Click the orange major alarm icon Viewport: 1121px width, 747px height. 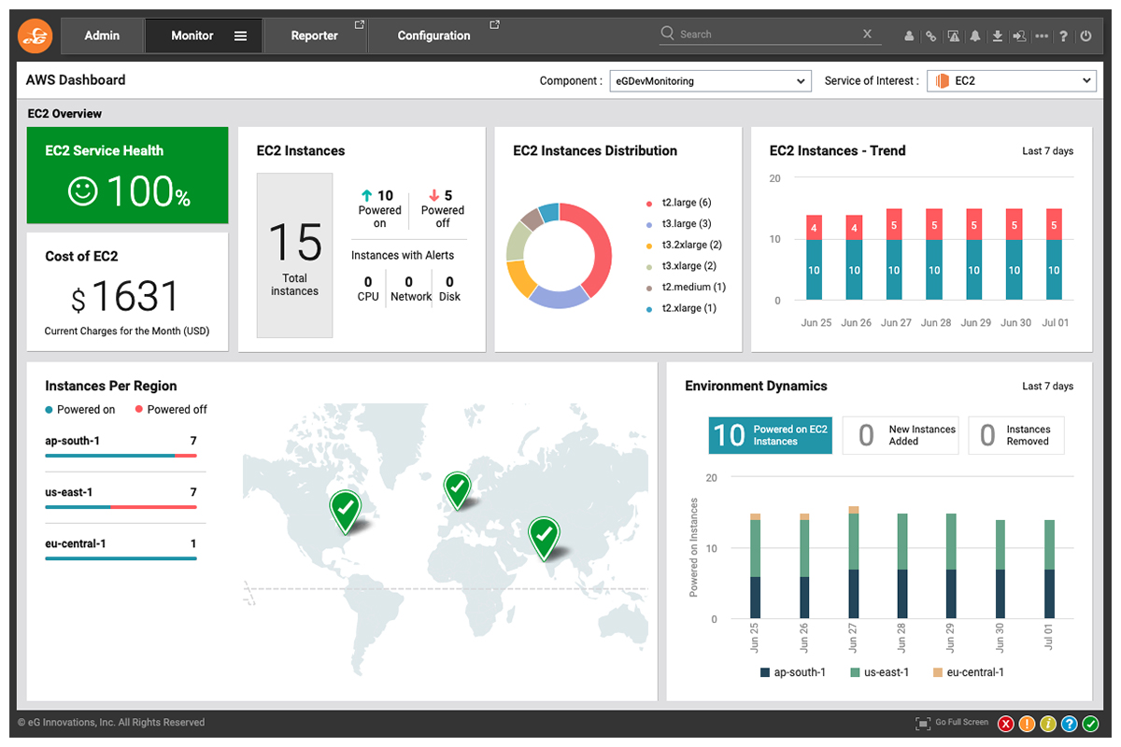click(x=1028, y=724)
